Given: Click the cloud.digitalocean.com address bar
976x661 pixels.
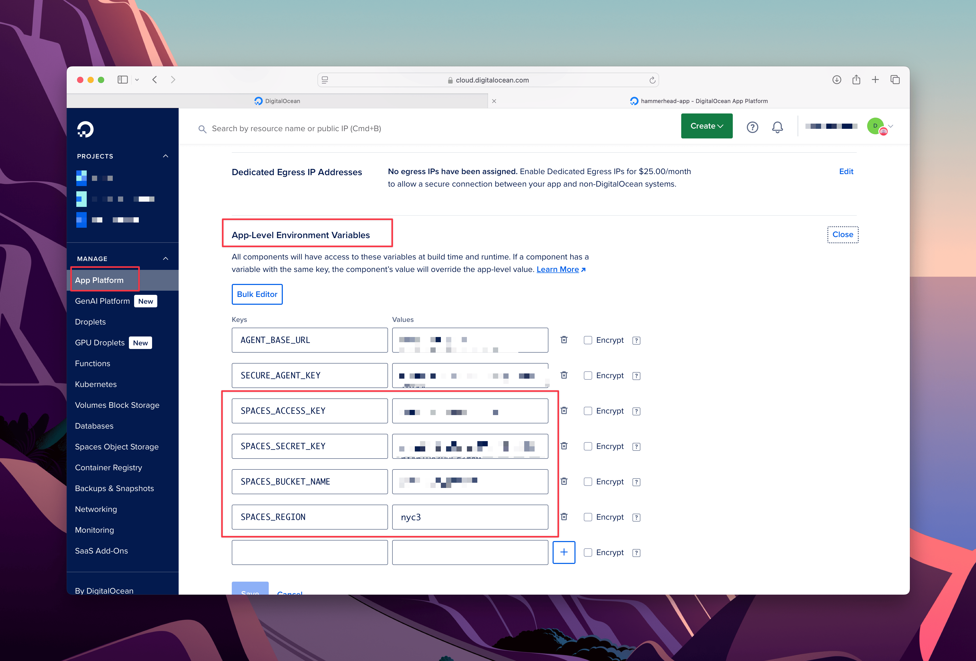Looking at the screenshot, I should point(488,80).
